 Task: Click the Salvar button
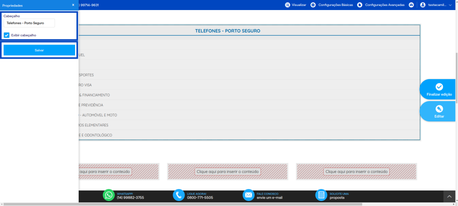39,50
